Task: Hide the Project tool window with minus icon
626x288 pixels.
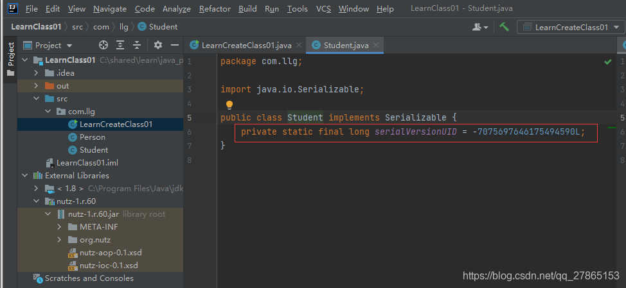Action: [x=174, y=45]
